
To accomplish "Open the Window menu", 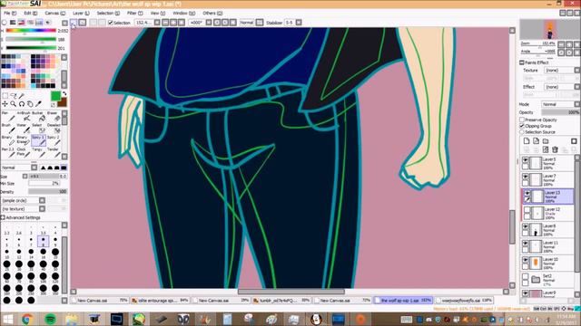I will pos(183,13).
